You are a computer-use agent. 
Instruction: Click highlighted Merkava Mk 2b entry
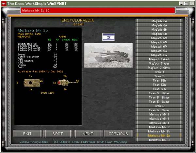point(159,135)
